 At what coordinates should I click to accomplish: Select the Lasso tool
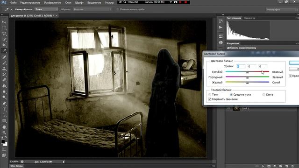(4, 34)
